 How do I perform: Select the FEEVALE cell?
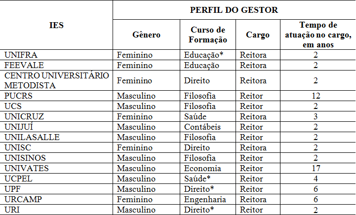(24, 65)
